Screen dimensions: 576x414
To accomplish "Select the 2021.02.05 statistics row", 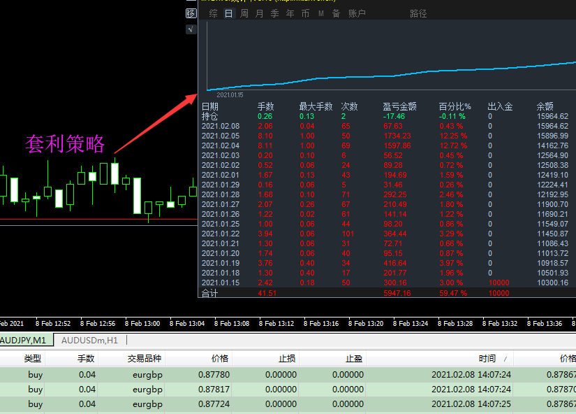I will pyautogui.click(x=387, y=136).
